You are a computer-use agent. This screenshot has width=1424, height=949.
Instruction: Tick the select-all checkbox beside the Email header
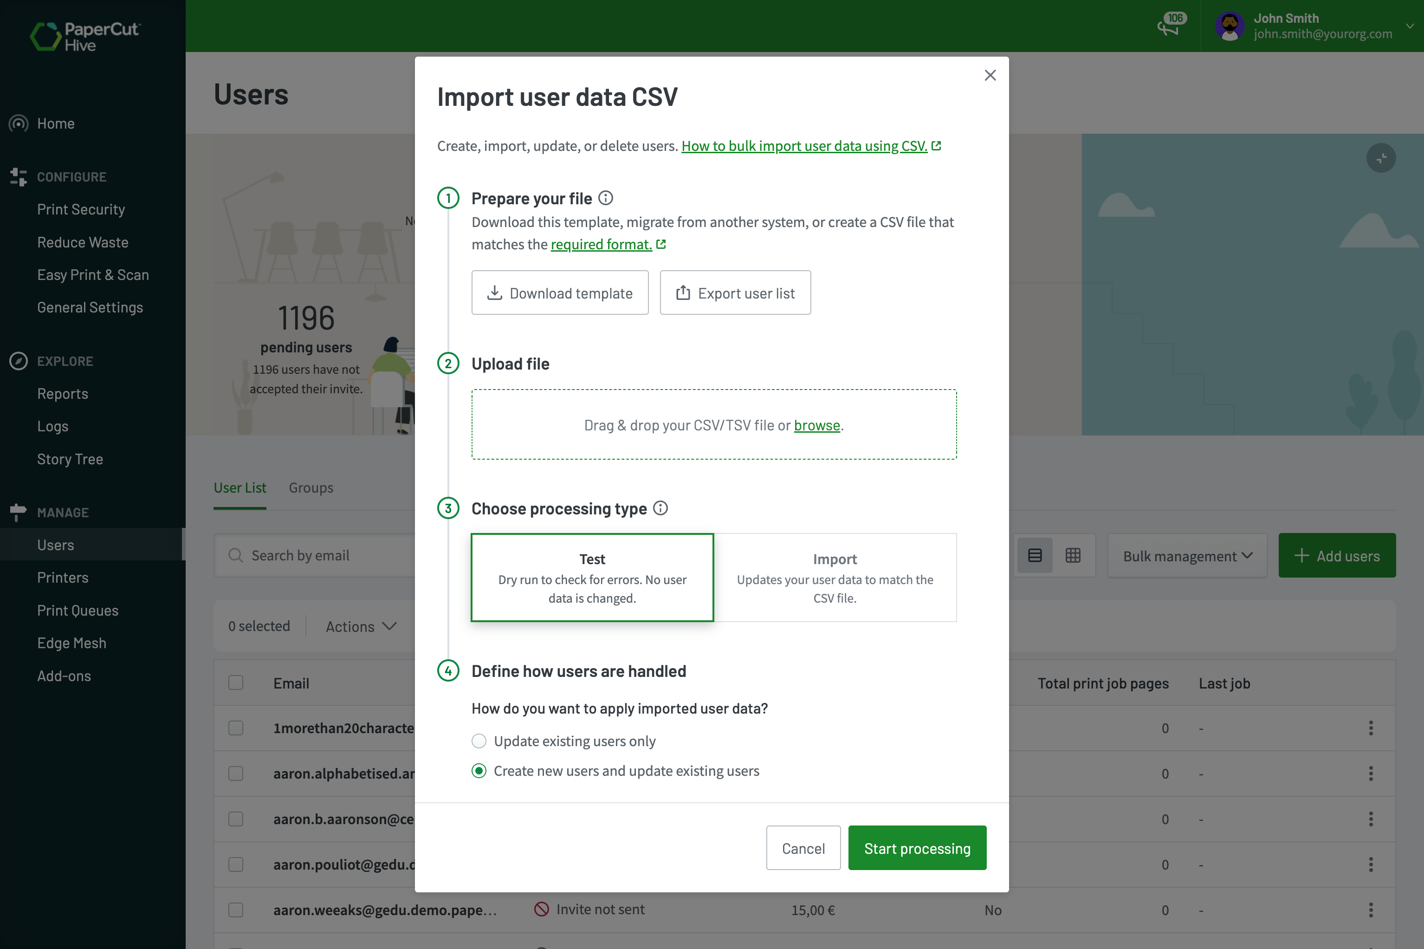pyautogui.click(x=236, y=682)
